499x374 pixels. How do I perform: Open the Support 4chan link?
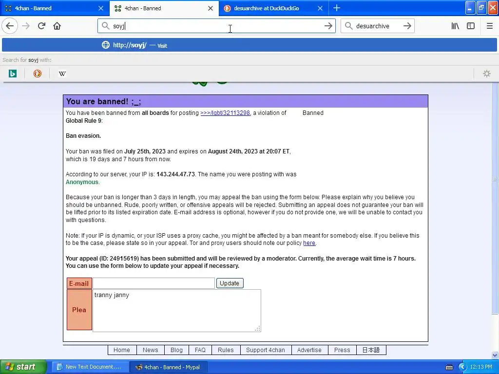[x=266, y=350]
